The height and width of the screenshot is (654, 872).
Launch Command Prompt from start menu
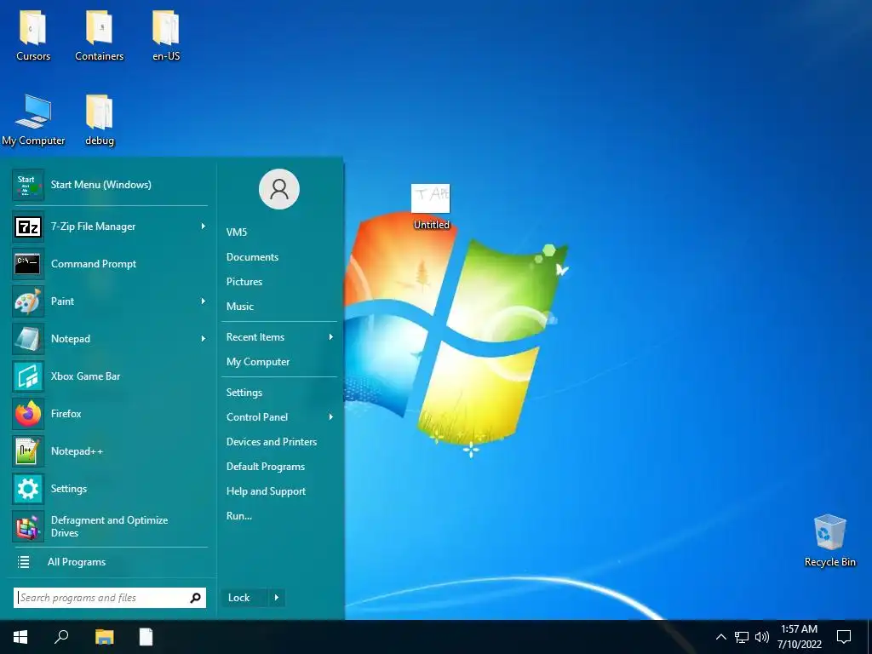[x=110, y=264]
